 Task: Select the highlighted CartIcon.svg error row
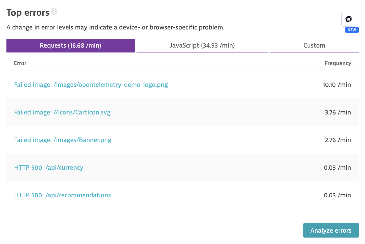182,112
